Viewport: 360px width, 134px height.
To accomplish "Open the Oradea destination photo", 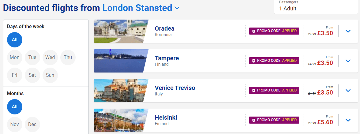I will (x=121, y=31).
